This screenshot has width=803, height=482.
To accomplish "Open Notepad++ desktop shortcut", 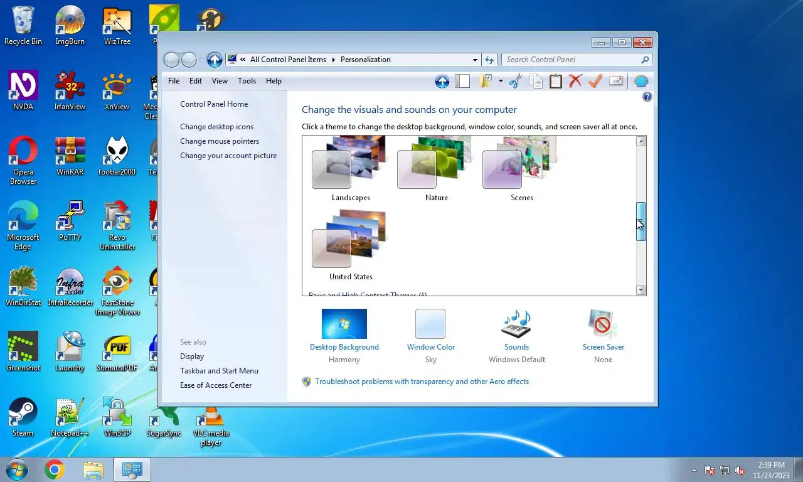I will (x=70, y=417).
